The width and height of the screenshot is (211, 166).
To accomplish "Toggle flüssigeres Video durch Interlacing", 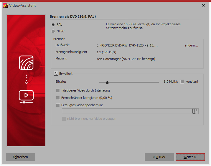I will point(58,90).
